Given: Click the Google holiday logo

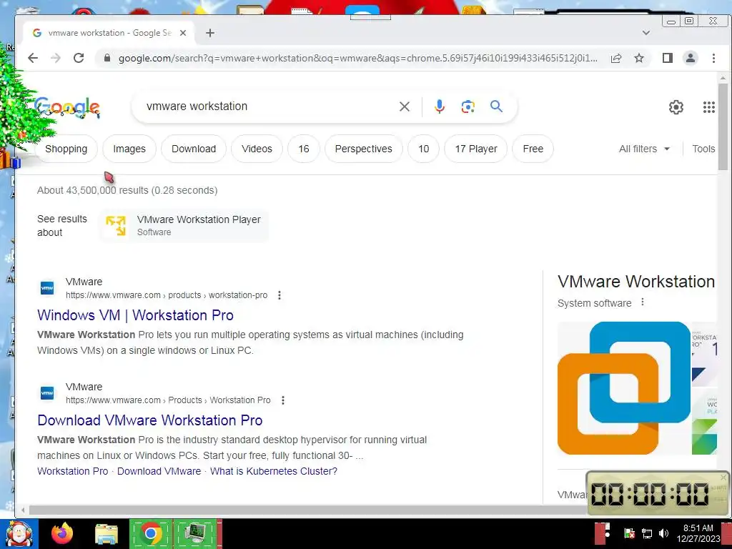Looking at the screenshot, I should (x=67, y=107).
